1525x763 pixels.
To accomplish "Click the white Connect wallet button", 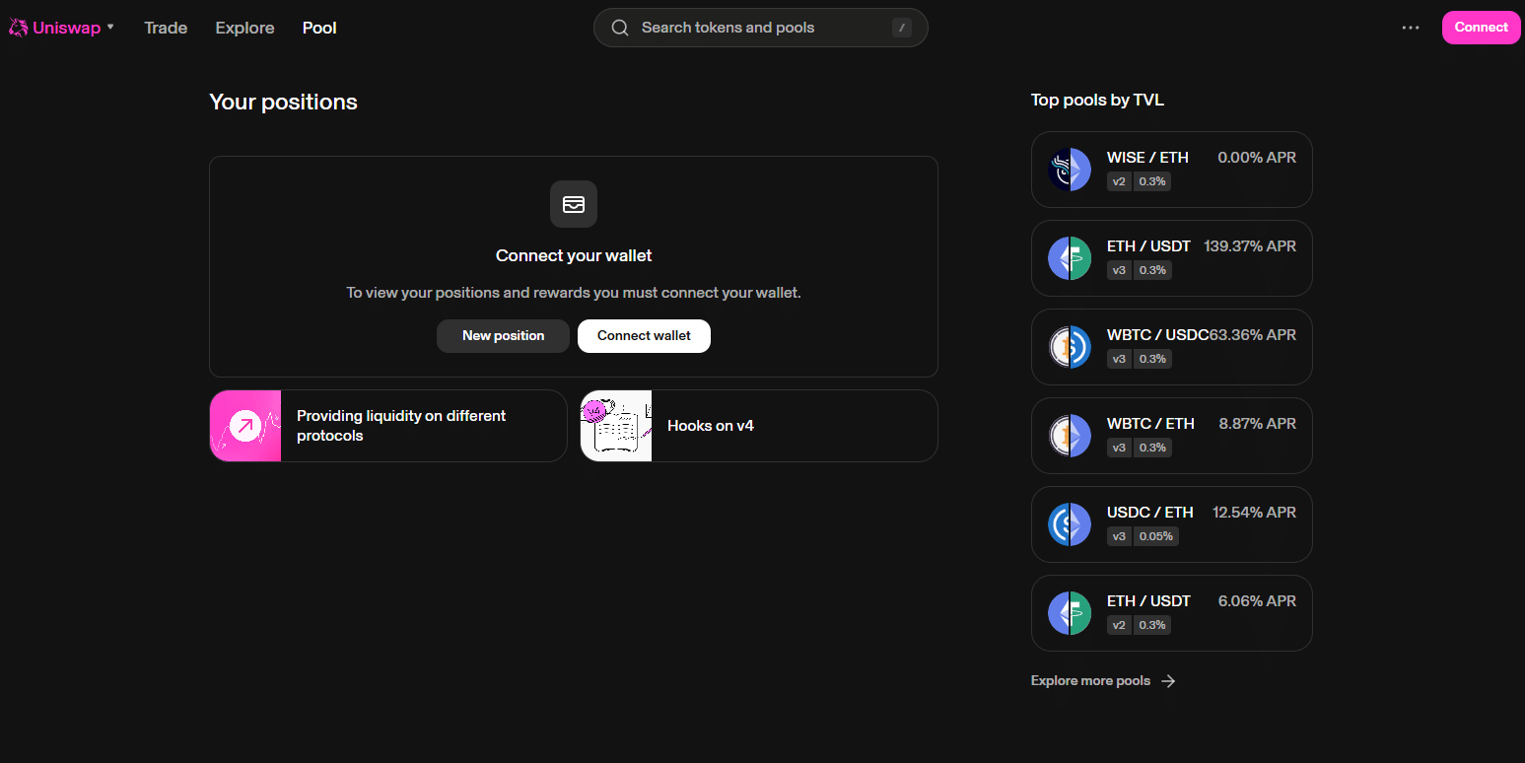I will coord(644,336).
